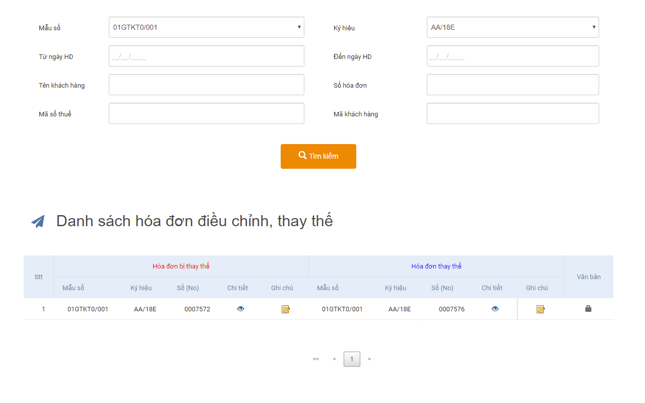
Task: Click the Từ ngày HD date field
Action: click(207, 56)
